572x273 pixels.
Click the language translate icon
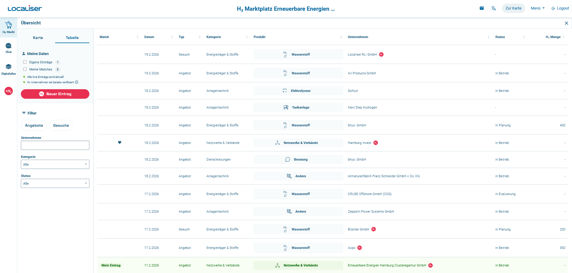(x=493, y=8)
